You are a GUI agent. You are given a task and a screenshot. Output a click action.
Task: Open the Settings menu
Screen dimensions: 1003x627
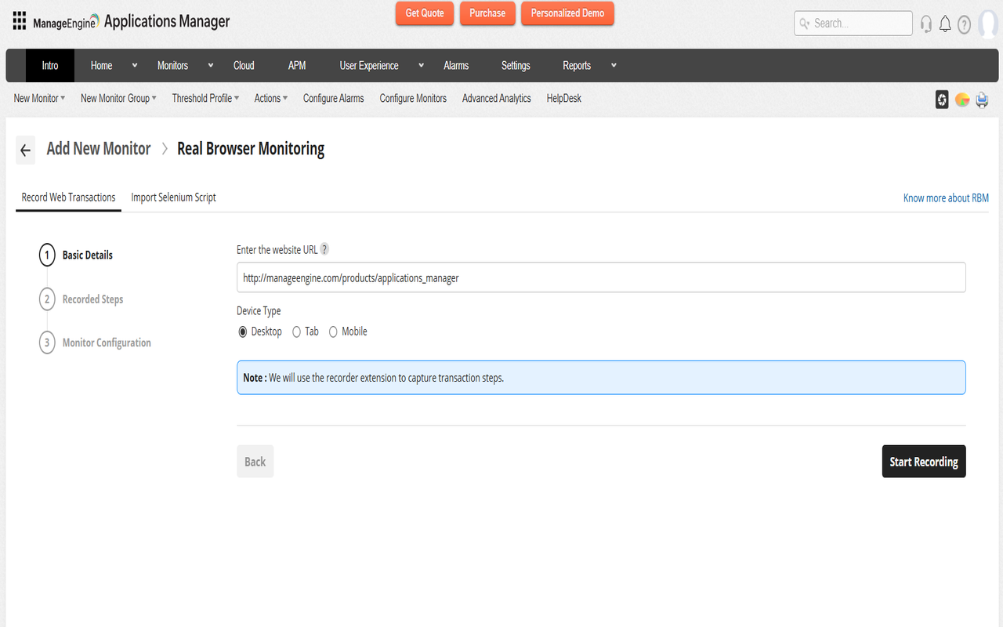point(516,65)
